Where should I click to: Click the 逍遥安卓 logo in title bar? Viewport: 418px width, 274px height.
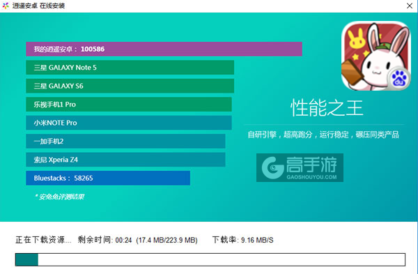(x=6, y=6)
